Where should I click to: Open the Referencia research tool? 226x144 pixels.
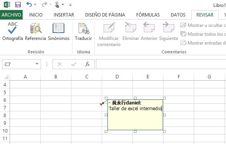point(35,31)
